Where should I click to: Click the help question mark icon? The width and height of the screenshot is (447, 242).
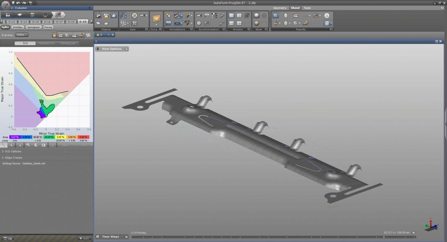443,8
